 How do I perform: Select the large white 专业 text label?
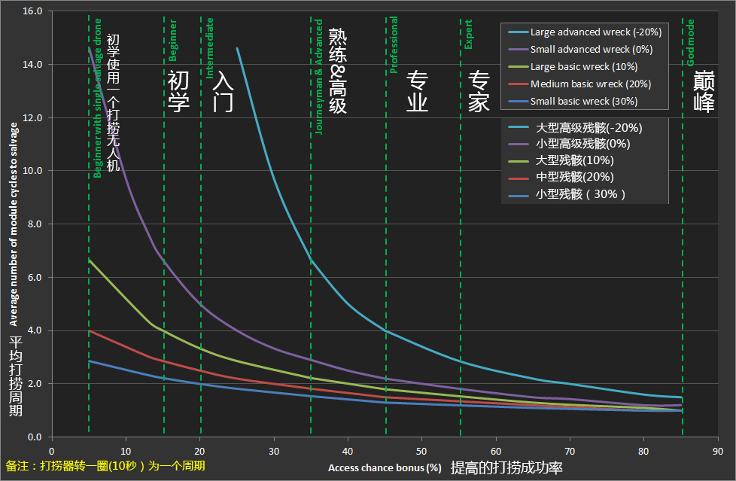point(417,92)
